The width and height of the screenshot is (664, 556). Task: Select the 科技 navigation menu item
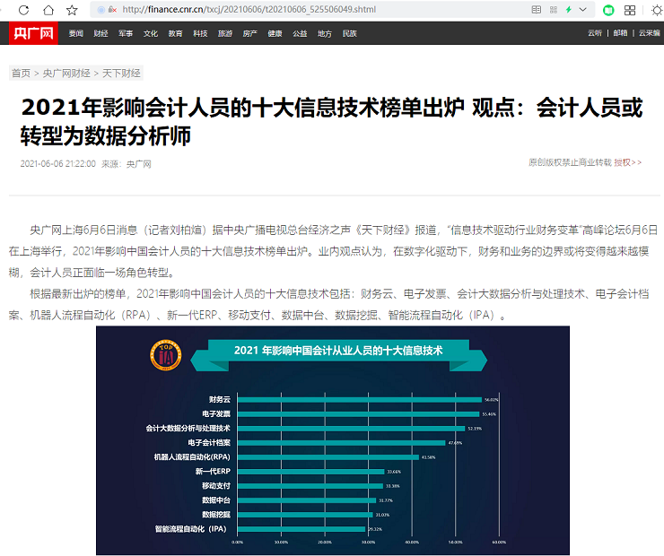tap(200, 33)
